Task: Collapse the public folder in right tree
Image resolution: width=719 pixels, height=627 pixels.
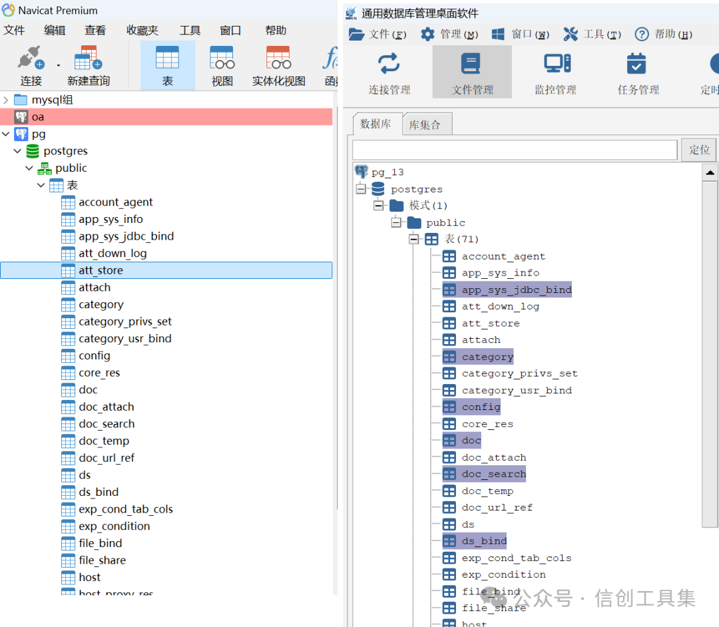Action: click(396, 222)
